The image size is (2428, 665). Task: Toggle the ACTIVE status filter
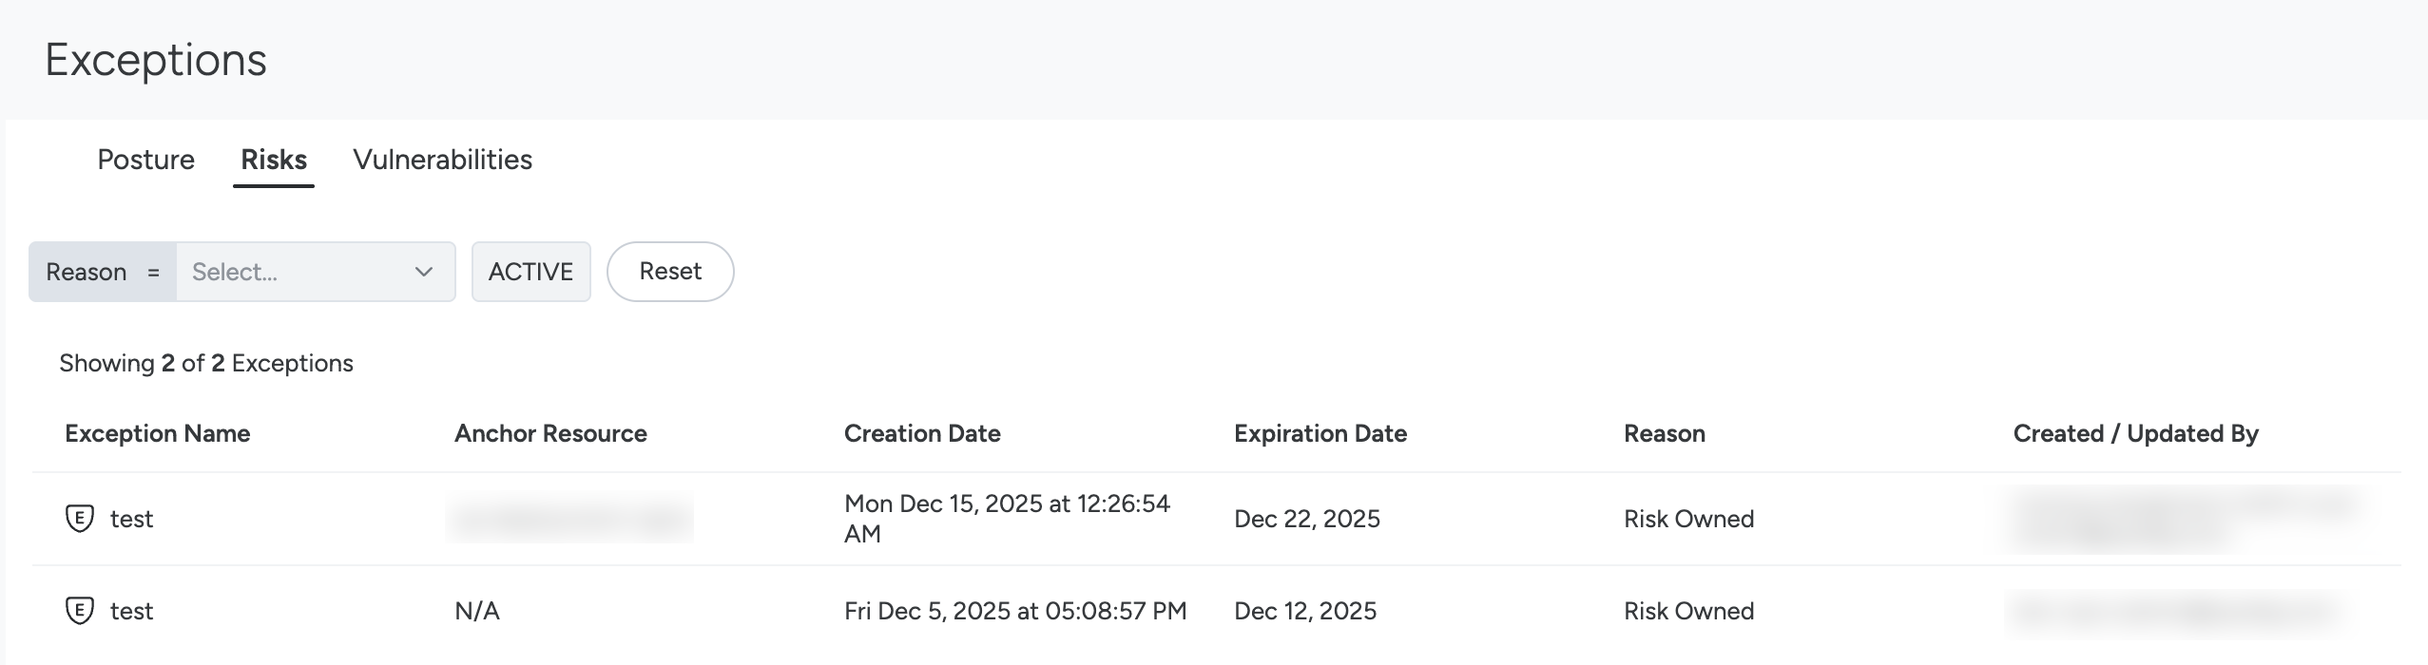click(x=530, y=272)
